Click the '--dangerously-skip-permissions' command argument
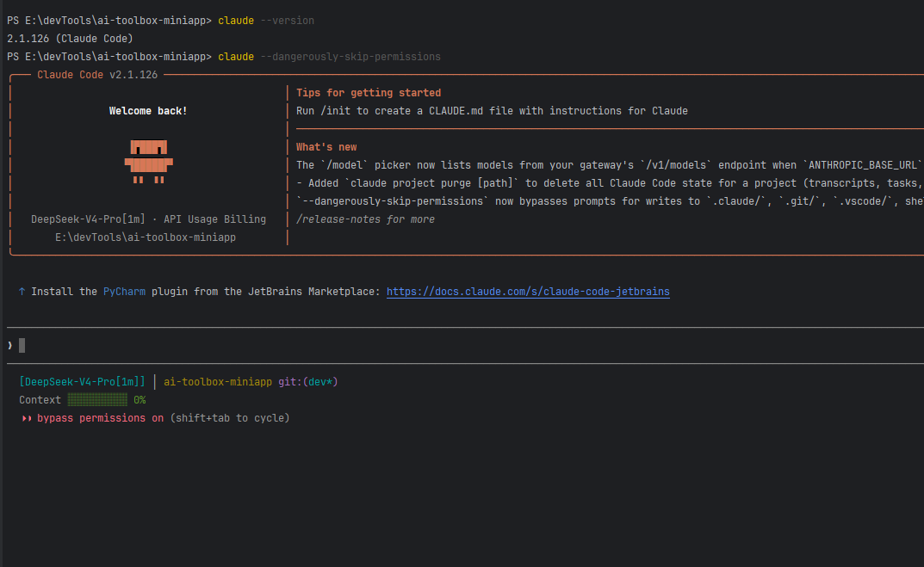The height and width of the screenshot is (567, 924). click(x=350, y=57)
